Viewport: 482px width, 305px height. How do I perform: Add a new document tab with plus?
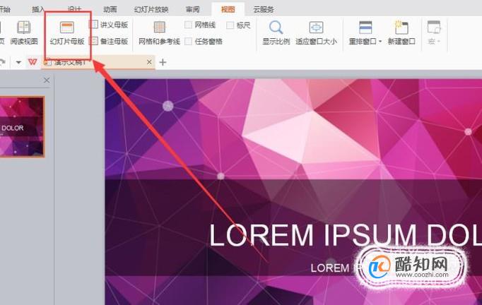[x=163, y=62]
